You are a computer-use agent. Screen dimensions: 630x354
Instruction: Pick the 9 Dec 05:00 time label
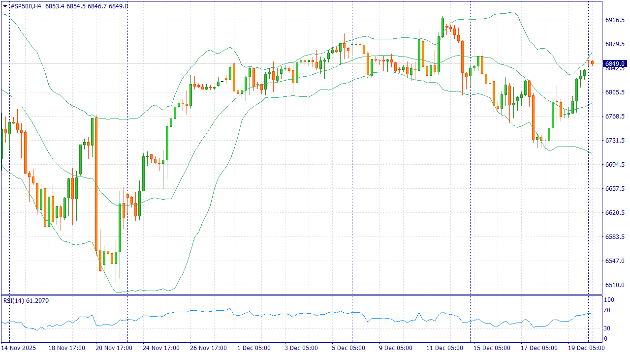(396, 348)
